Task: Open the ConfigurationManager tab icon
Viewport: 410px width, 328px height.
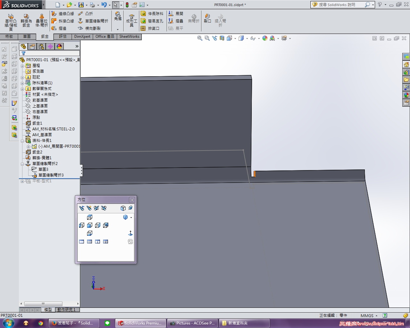Action: (x=41, y=46)
